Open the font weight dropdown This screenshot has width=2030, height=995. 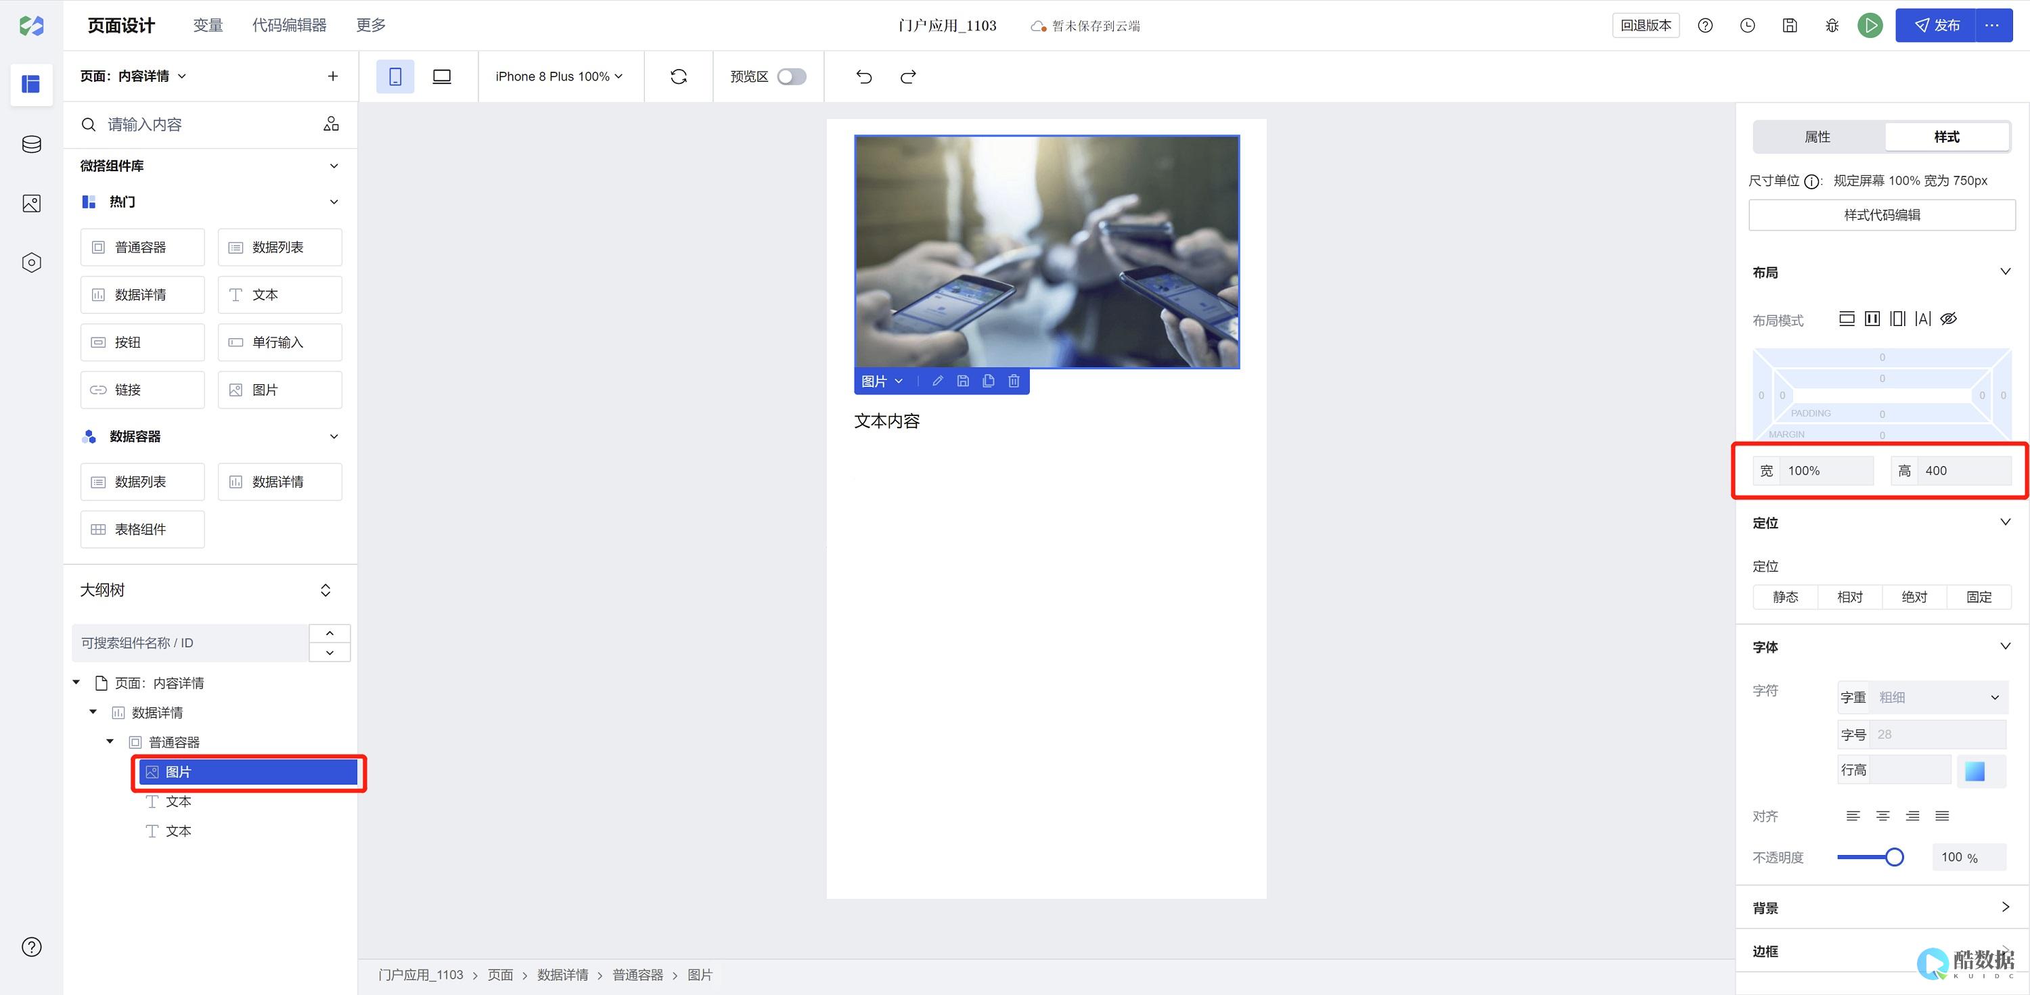tap(1923, 697)
